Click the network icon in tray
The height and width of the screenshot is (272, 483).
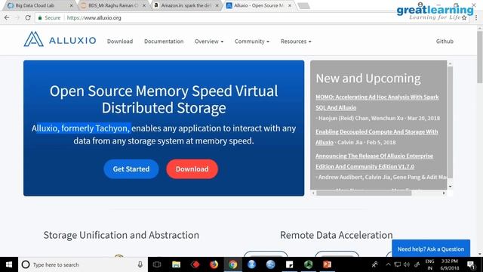point(398,264)
